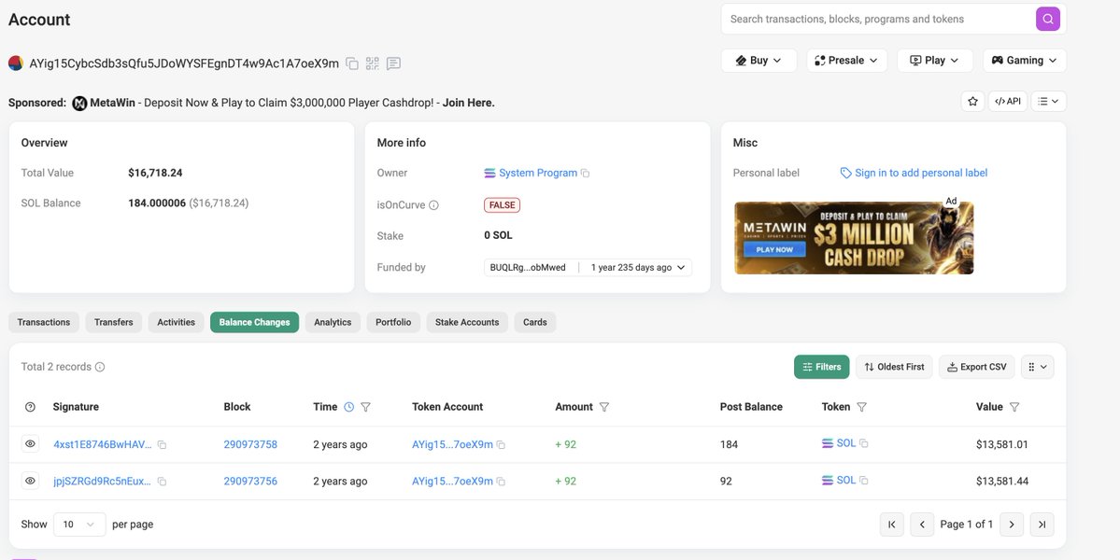Image resolution: width=1120 pixels, height=560 pixels.
Task: Open the Stake Accounts tab
Action: coord(467,322)
